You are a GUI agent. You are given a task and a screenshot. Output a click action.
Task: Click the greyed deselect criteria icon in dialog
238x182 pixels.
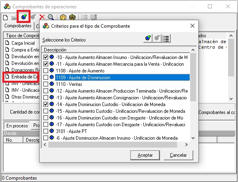coord(157,38)
